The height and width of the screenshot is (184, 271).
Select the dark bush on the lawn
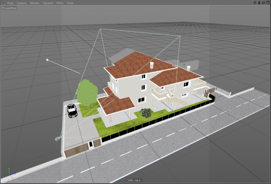tap(146, 113)
